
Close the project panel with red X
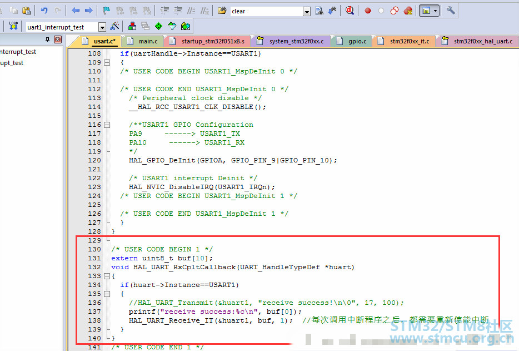click(x=57, y=39)
